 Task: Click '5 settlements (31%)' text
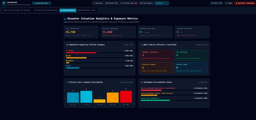point(200,88)
